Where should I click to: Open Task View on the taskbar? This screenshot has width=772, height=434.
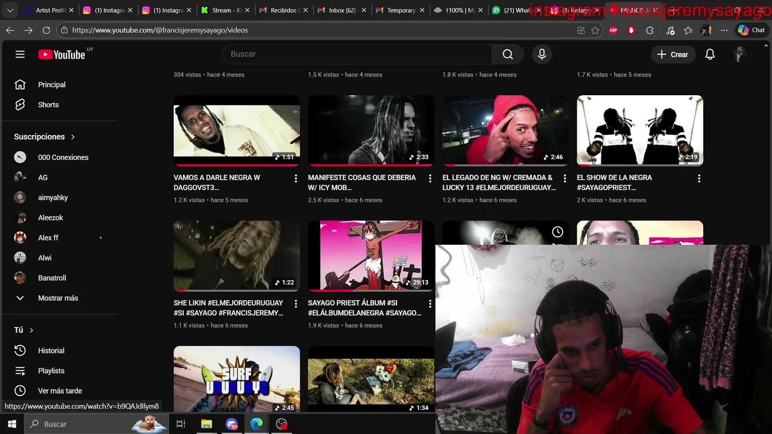[x=180, y=424]
